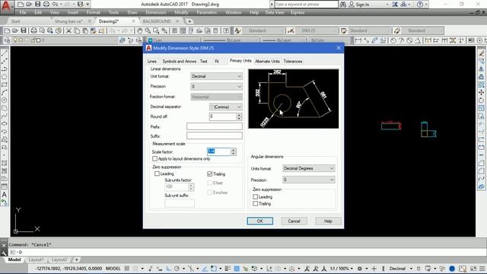The image size is (487, 274).
Task: Click the Save icon in standard toolbar
Action: (24, 30)
